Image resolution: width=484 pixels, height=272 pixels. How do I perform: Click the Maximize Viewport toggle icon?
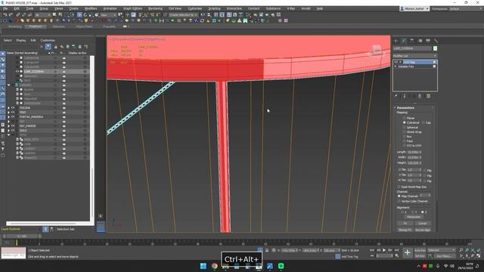pos(479,255)
